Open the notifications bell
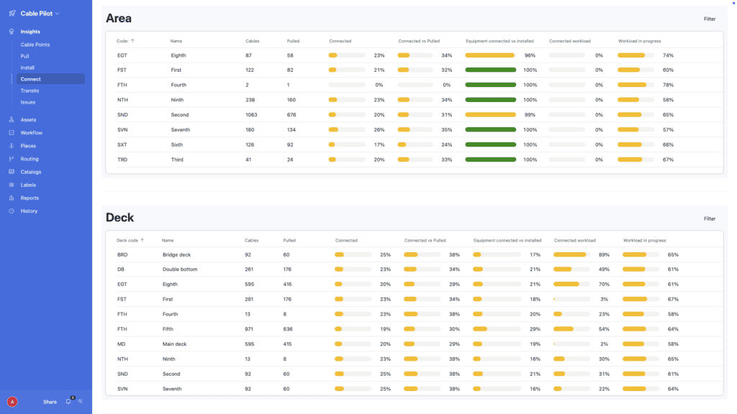 (x=68, y=402)
